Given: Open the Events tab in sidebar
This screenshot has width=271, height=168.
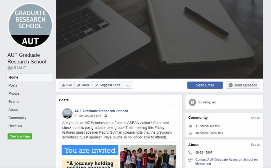Looking at the screenshot, I should click(14, 102).
